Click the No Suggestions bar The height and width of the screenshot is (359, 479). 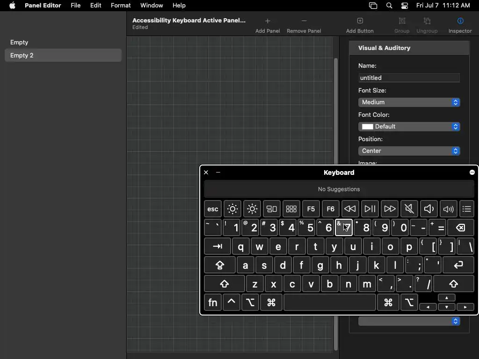339,189
